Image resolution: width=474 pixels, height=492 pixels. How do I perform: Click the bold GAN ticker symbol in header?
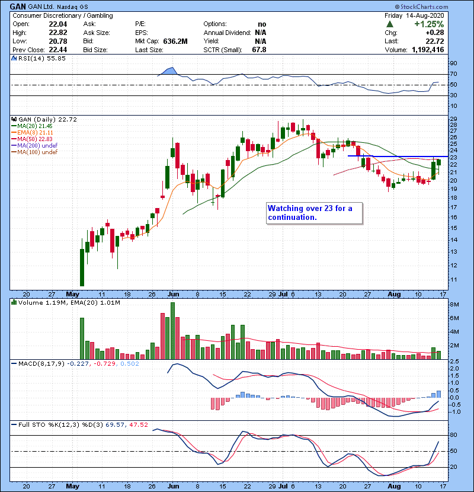[18, 7]
